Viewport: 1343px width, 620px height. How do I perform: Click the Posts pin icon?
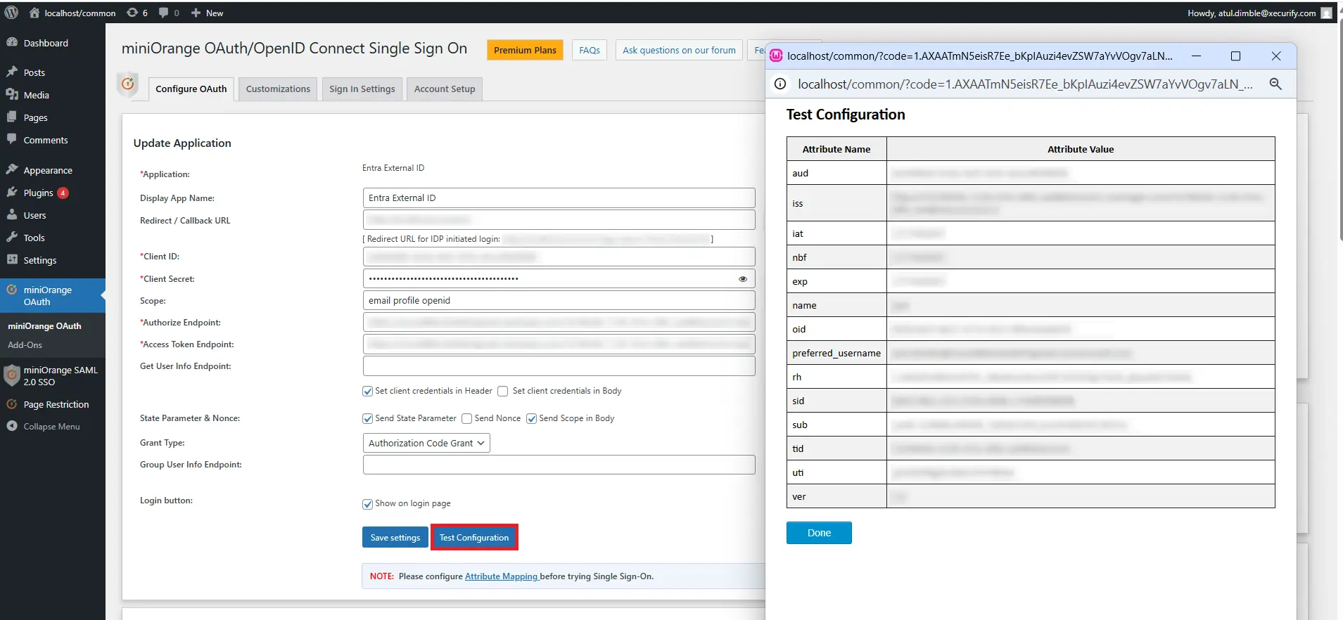[12, 72]
